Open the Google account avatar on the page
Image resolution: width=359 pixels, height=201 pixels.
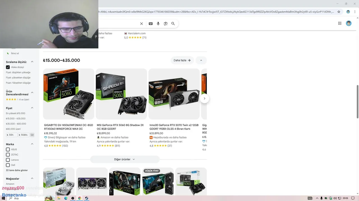(349, 23)
